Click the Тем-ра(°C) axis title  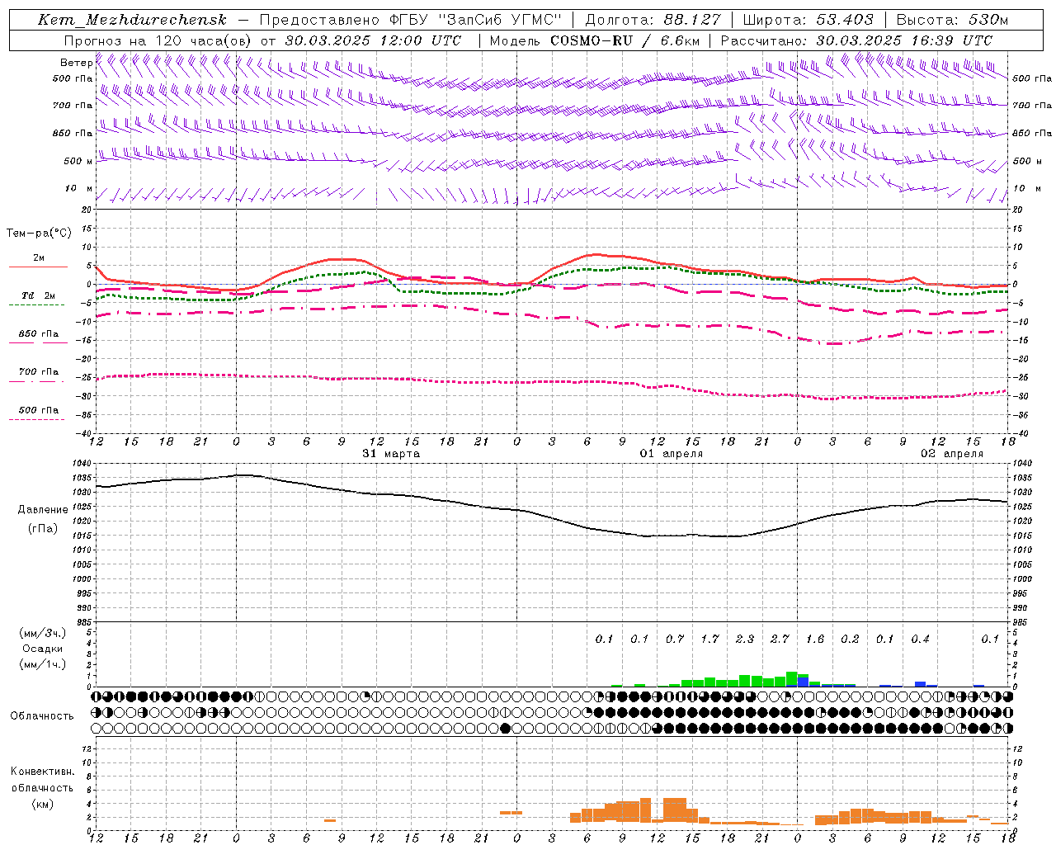pos(39,234)
